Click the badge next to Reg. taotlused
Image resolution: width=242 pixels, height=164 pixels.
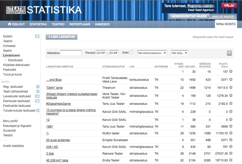click(x=38, y=87)
